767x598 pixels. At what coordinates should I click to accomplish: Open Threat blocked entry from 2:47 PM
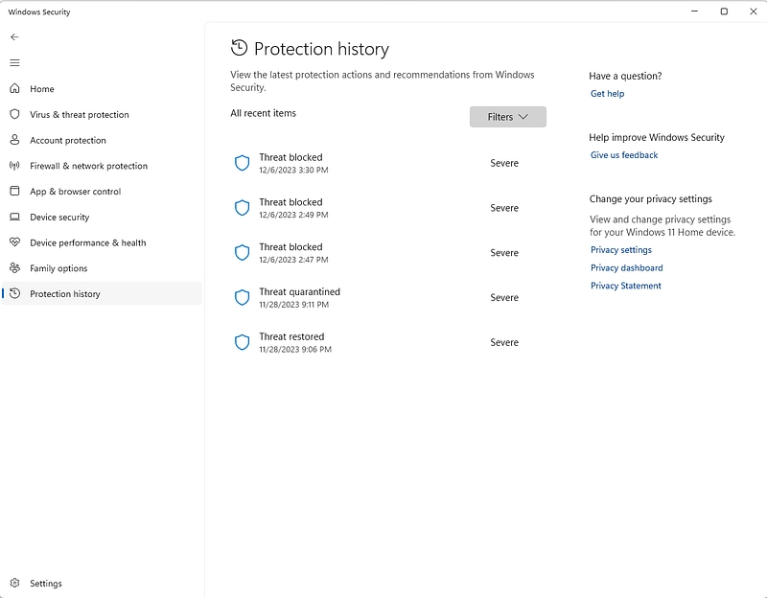coord(388,253)
